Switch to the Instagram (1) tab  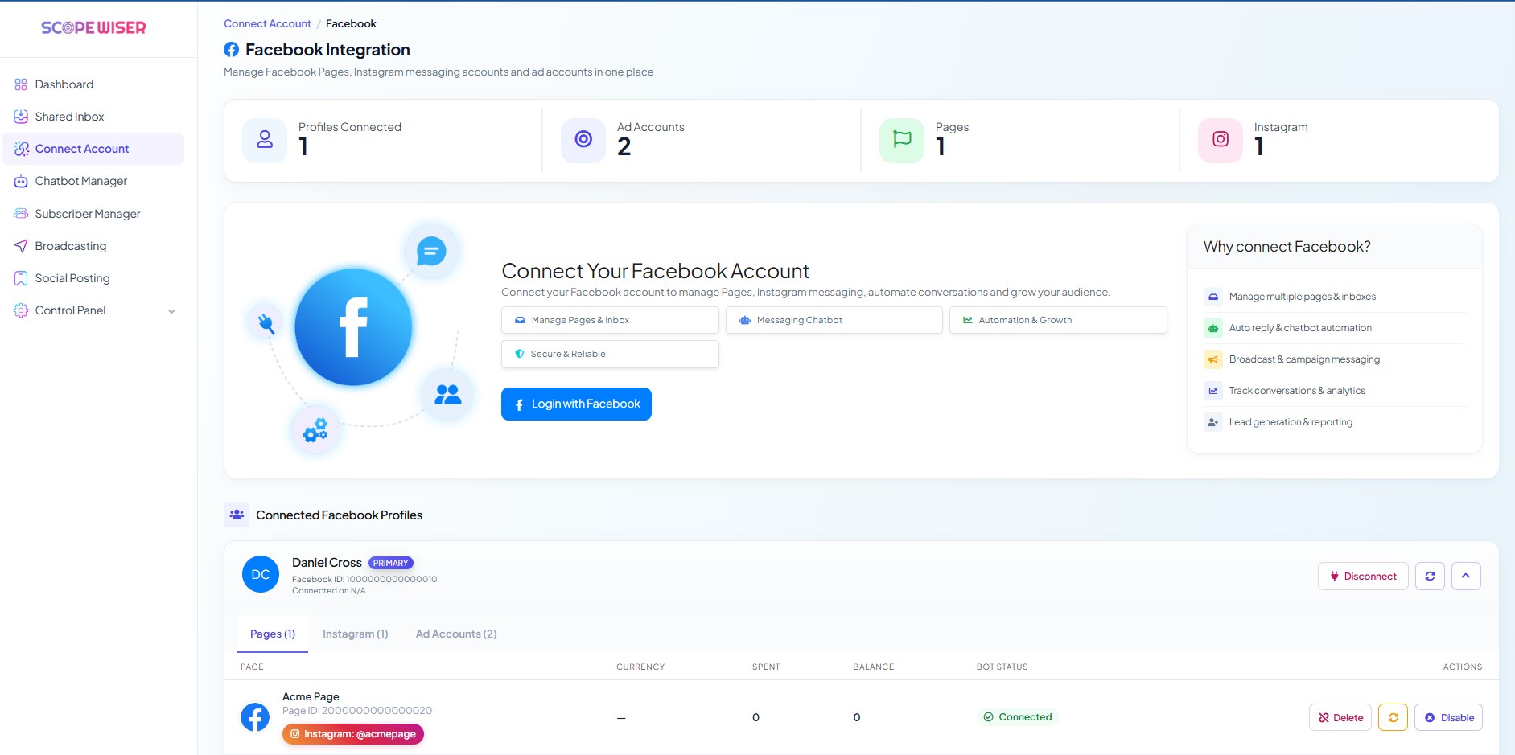point(356,634)
